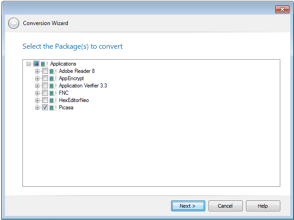This screenshot has width=294, height=220.
Task: Click the Picasa package icon
Action: [53, 107]
